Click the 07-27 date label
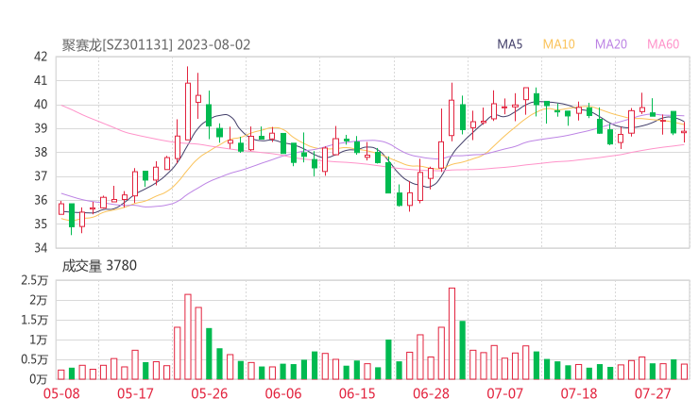The image size is (699, 415). pyautogui.click(x=653, y=393)
